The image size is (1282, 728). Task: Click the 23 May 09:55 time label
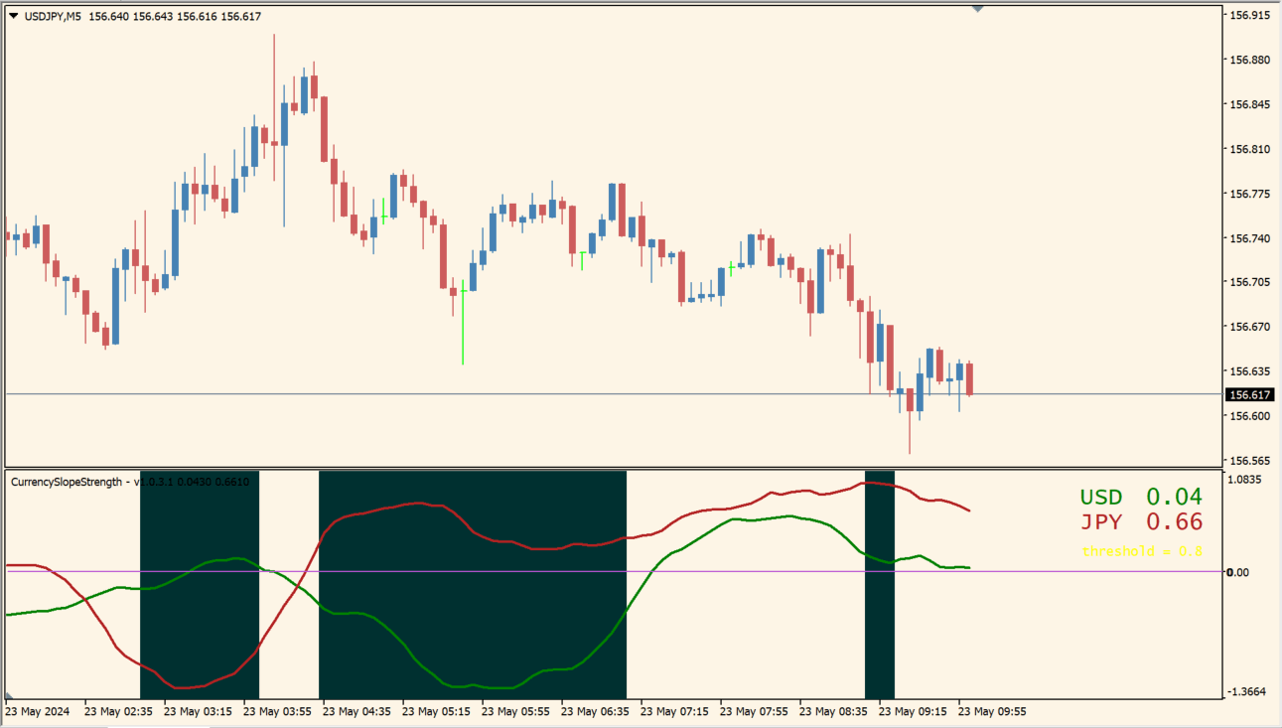pyautogui.click(x=992, y=712)
